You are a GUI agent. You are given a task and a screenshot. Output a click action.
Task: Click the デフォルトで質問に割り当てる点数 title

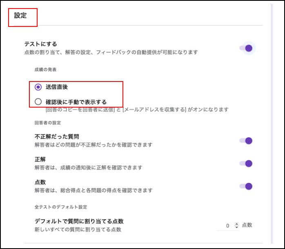pyautogui.click(x=79, y=221)
